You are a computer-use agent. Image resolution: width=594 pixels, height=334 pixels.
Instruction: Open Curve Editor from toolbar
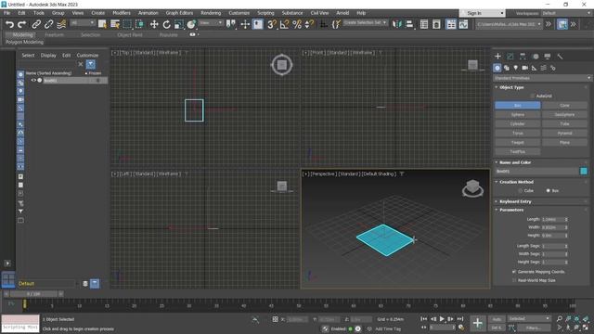pos(464,25)
